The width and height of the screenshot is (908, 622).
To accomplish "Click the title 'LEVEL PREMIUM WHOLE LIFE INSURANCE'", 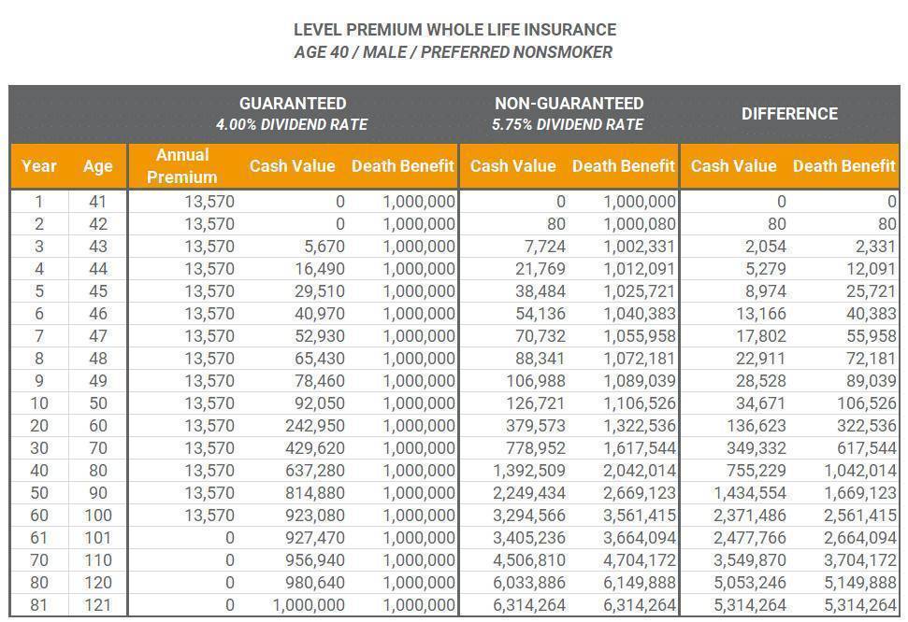I will [x=454, y=30].
